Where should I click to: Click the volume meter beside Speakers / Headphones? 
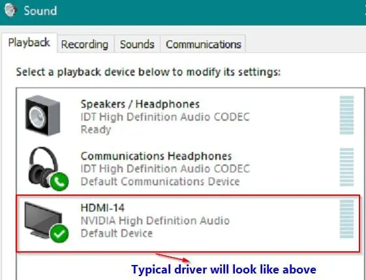[346, 115]
